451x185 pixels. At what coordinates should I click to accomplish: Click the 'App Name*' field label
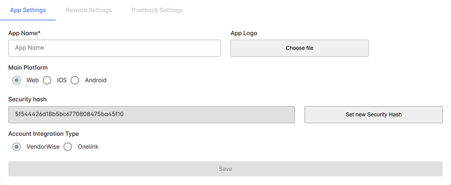point(24,33)
